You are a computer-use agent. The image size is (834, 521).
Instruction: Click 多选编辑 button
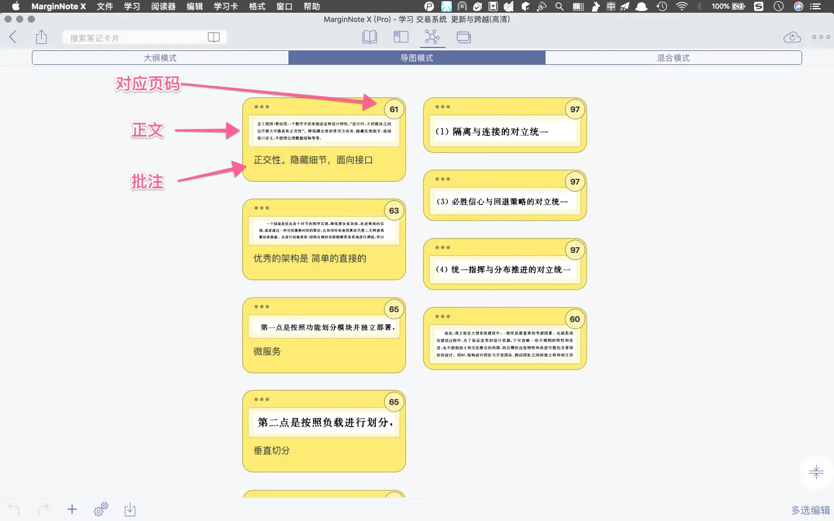(810, 510)
